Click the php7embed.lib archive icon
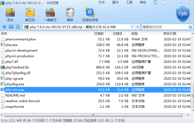Screen dimensions: 194x123 tap(3, 67)
